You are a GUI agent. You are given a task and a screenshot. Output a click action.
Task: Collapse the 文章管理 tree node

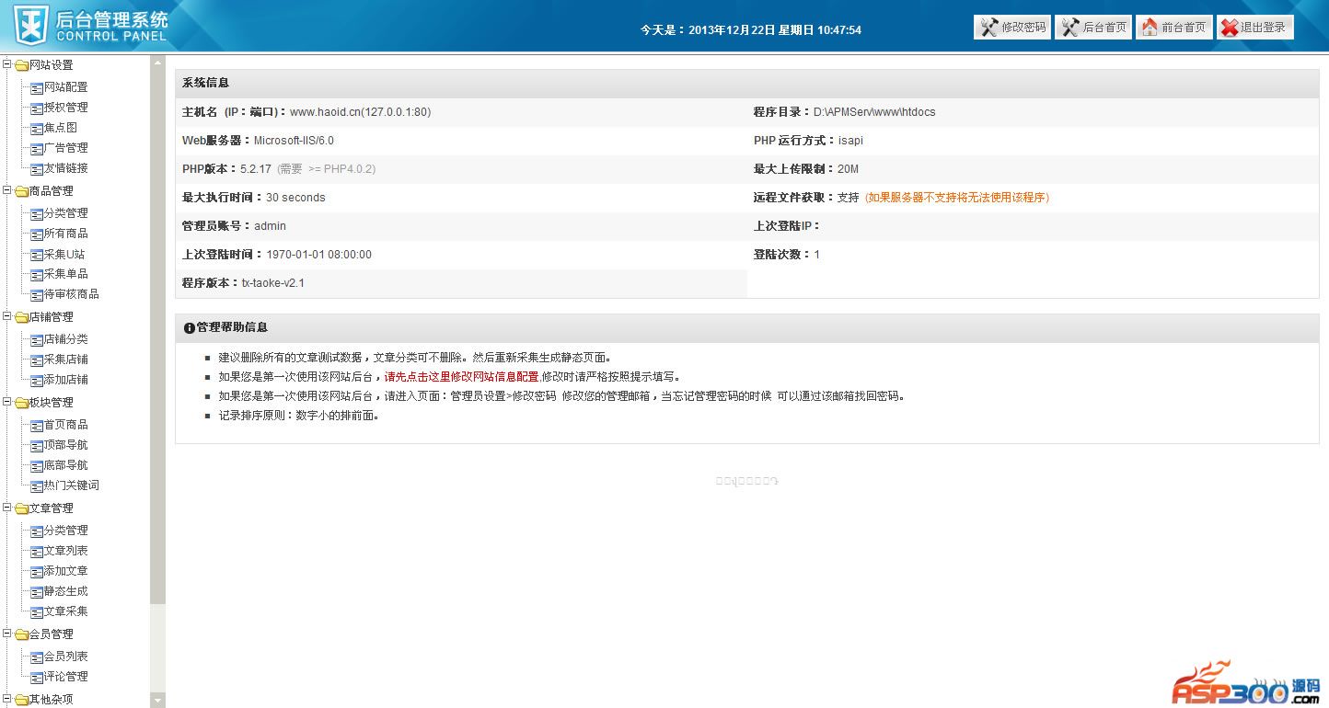coord(7,508)
